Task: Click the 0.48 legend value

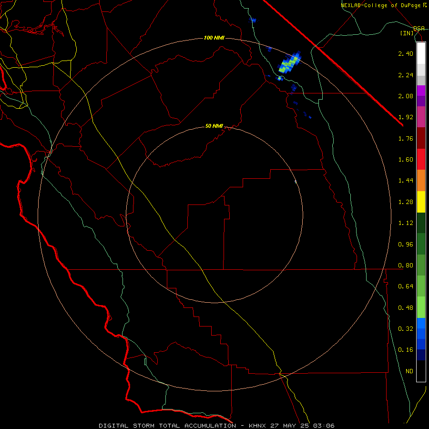Action: coord(406,308)
